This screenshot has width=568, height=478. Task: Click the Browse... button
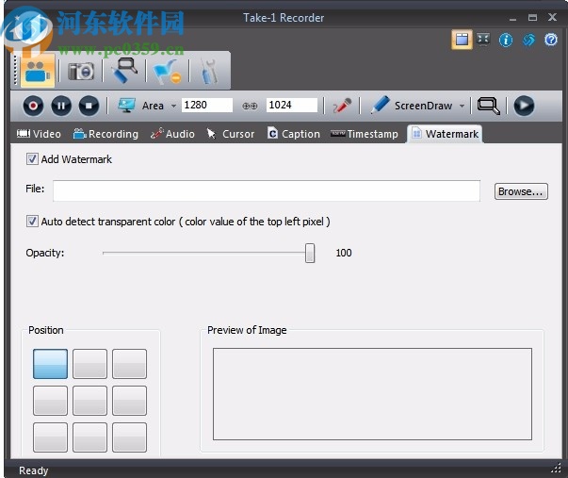521,191
